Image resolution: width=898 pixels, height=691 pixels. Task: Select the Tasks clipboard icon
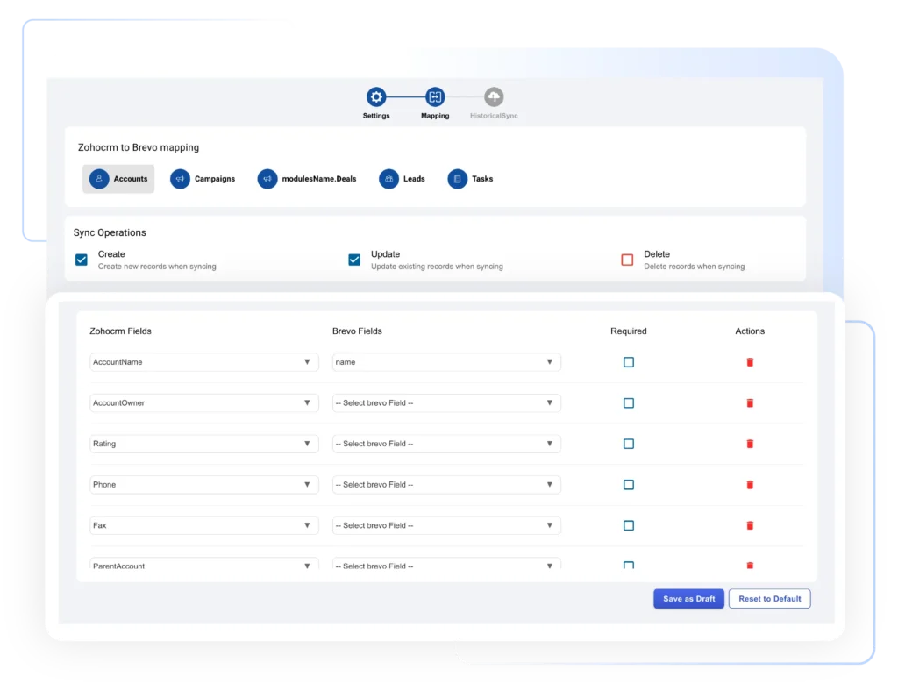tap(457, 179)
